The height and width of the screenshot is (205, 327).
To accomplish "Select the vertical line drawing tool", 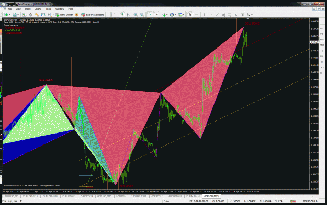I will coord(204,15).
